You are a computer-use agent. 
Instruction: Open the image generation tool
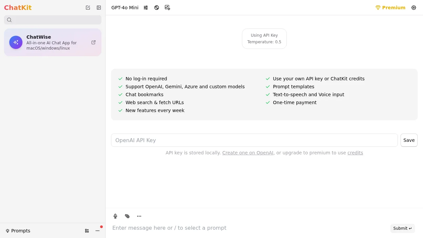[168, 7]
